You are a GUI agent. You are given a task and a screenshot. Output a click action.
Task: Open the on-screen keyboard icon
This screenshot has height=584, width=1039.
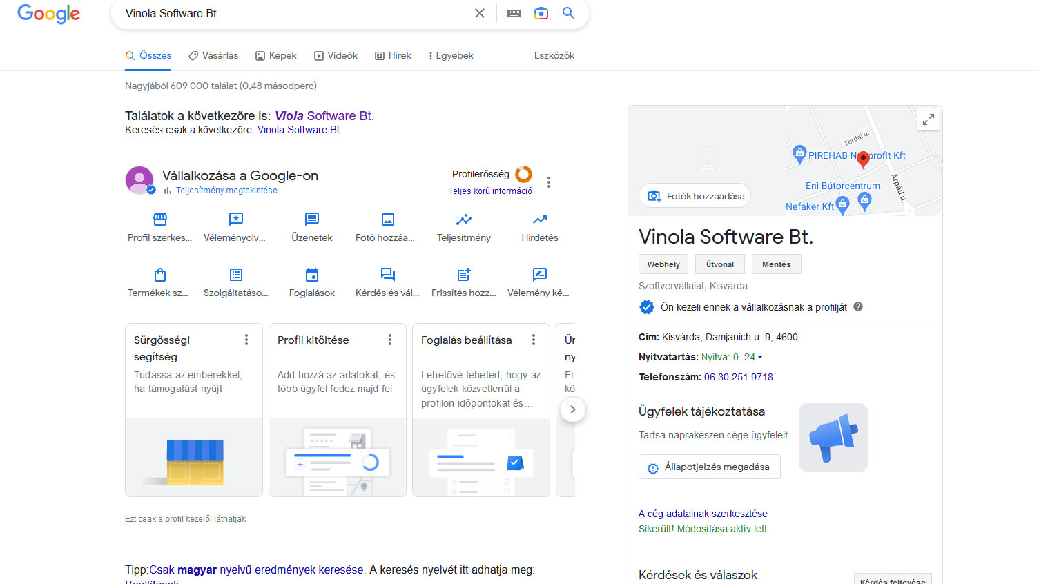coord(514,13)
